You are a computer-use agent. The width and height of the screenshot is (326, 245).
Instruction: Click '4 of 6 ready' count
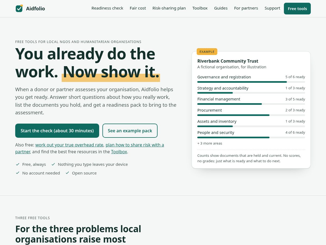[x=295, y=132]
